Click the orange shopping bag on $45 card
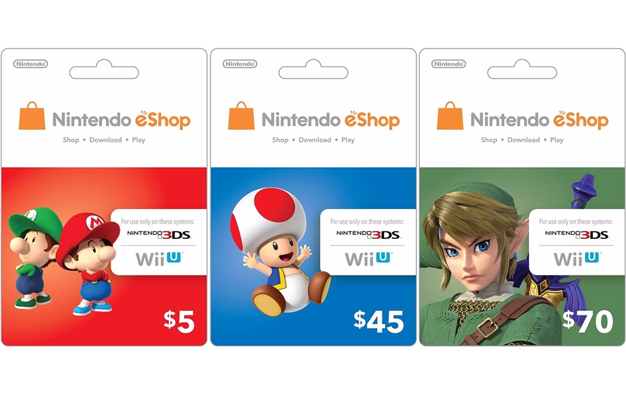Viewport: 626px width, 404px height. click(x=241, y=116)
